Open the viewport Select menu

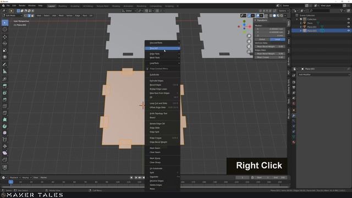point(46,16)
